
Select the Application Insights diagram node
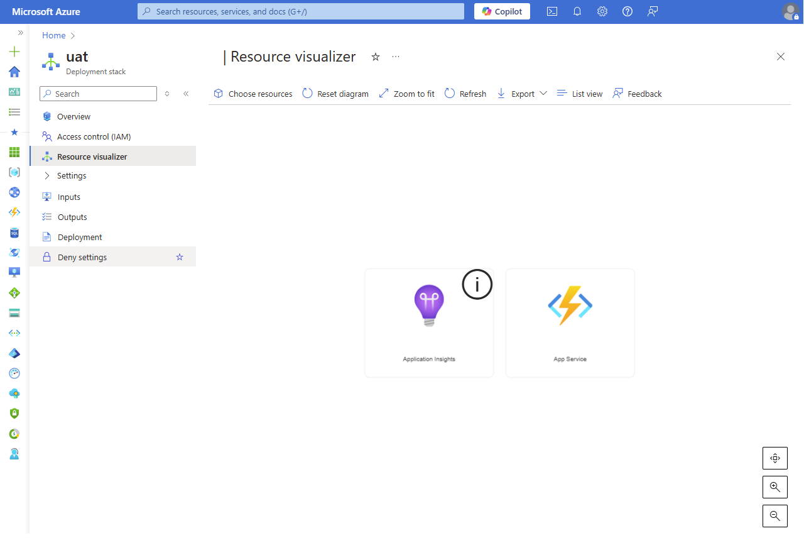click(x=429, y=323)
